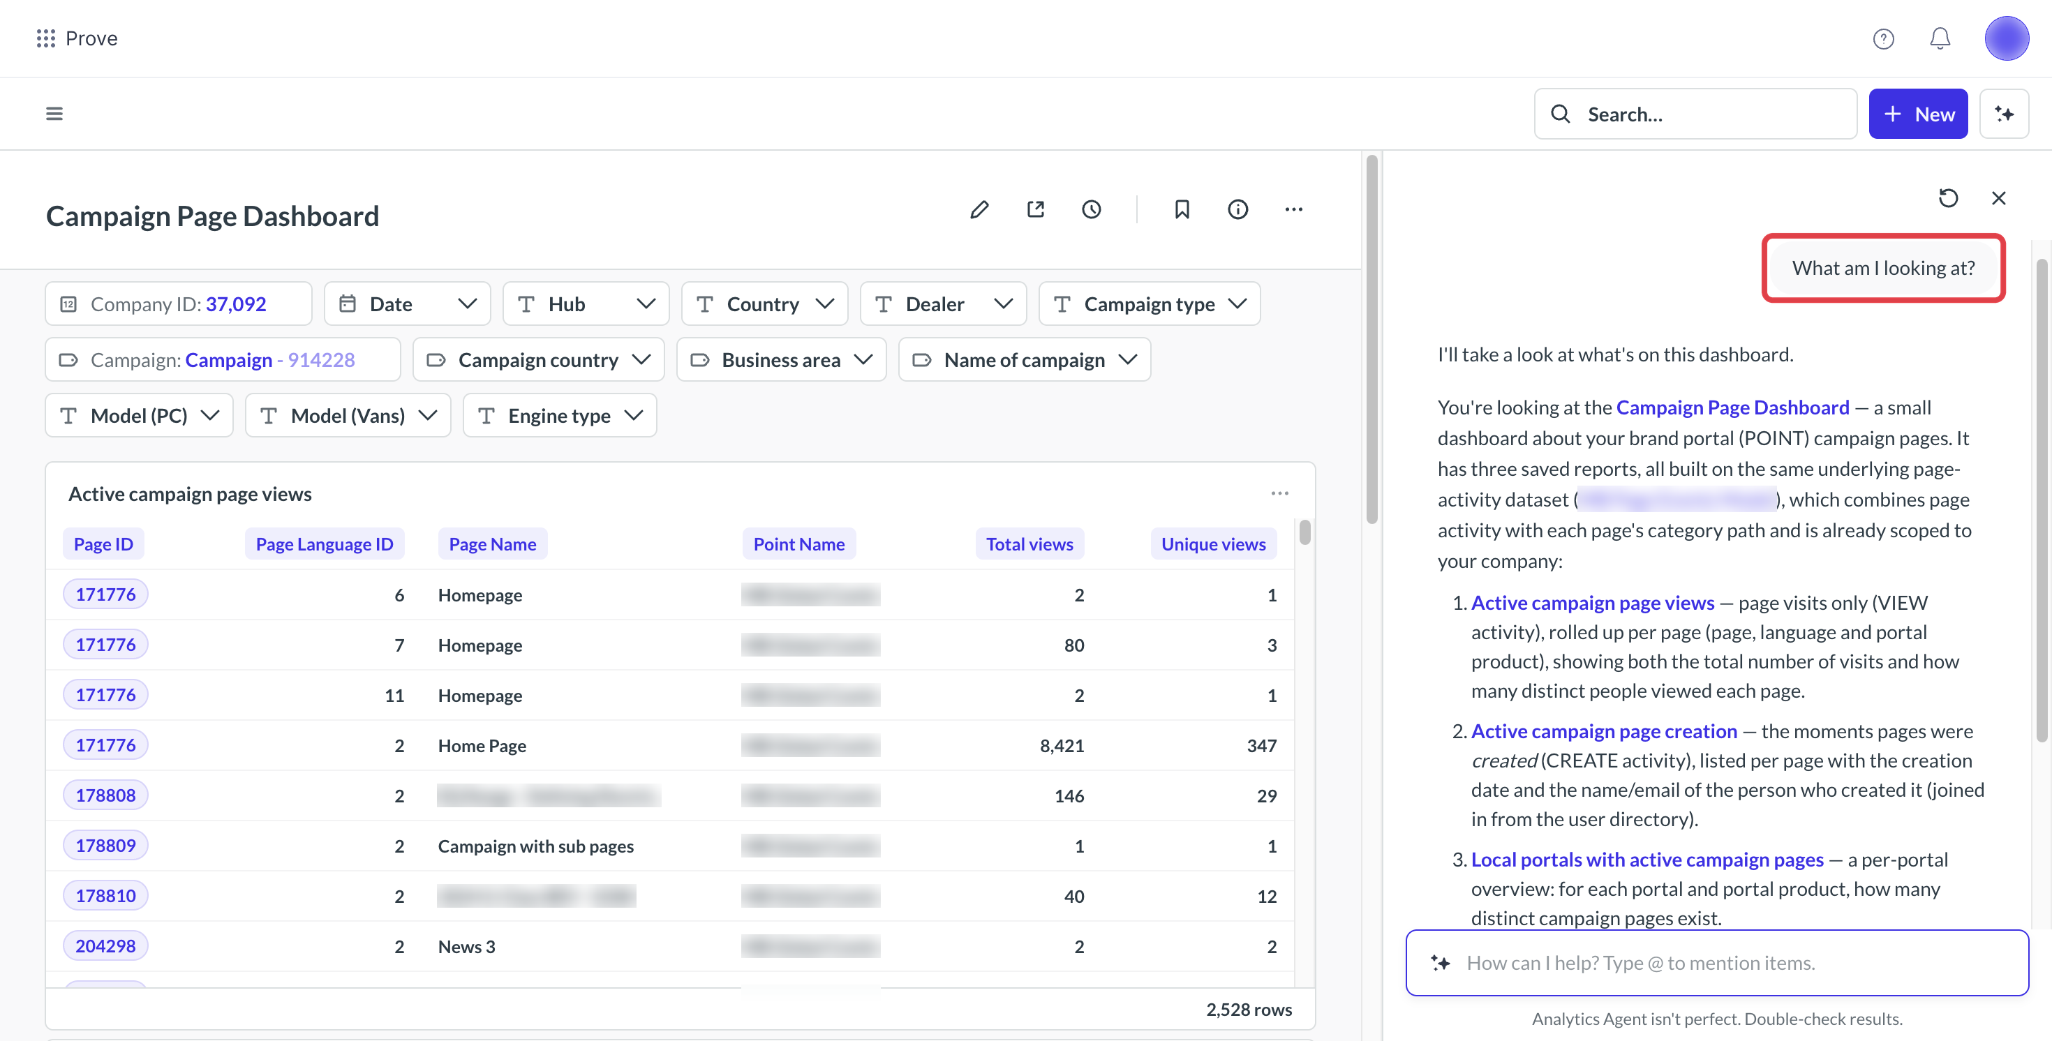The width and height of the screenshot is (2052, 1041).
Task: Click the What am I looking at? message
Action: click(1883, 268)
